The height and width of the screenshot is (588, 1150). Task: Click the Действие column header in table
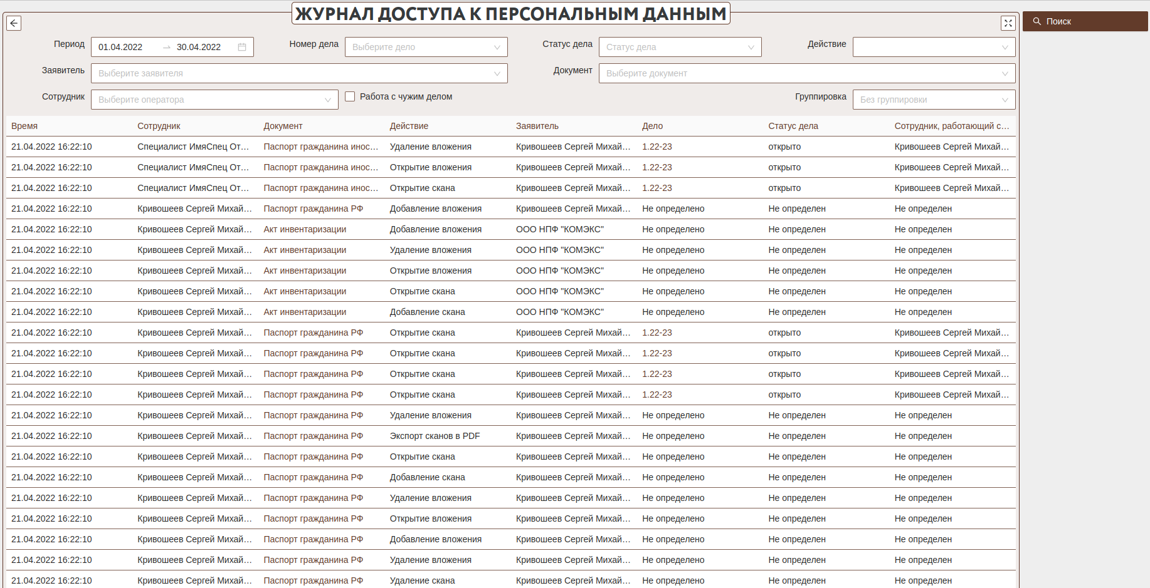[x=409, y=126]
